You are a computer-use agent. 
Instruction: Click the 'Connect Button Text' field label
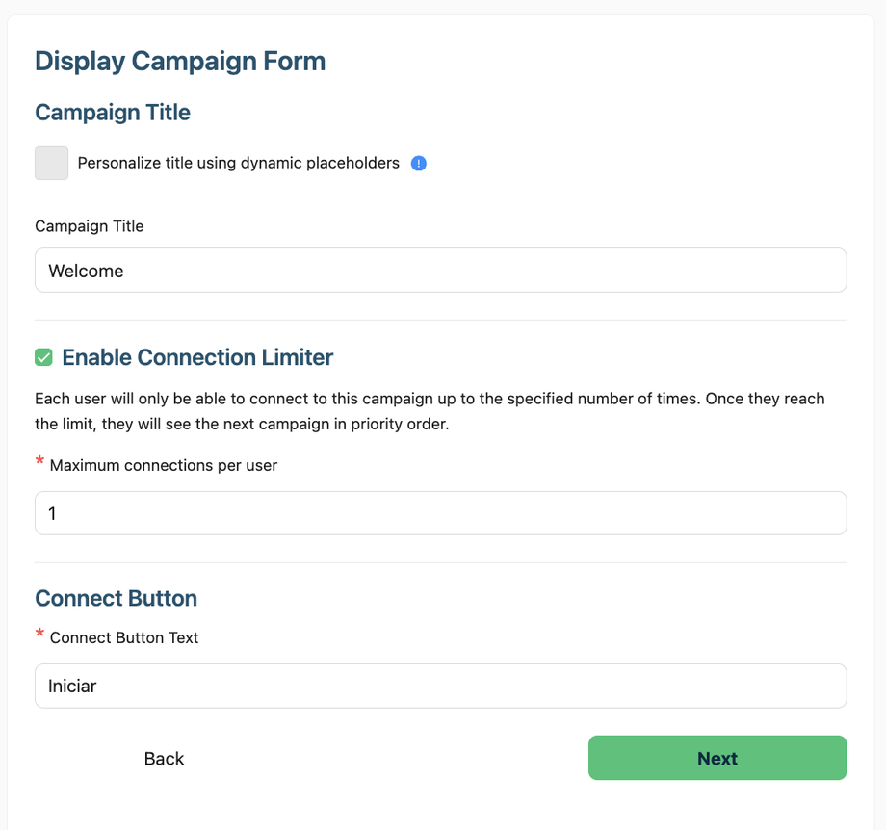click(x=124, y=637)
